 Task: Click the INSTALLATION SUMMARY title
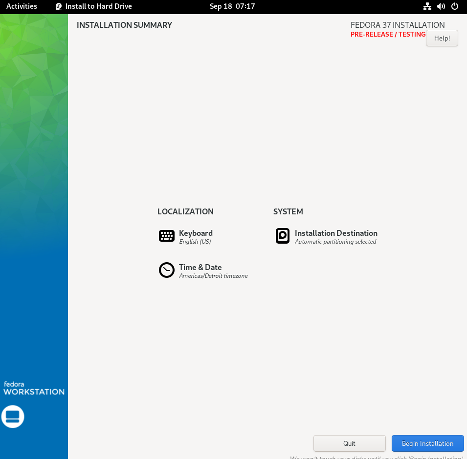(124, 25)
